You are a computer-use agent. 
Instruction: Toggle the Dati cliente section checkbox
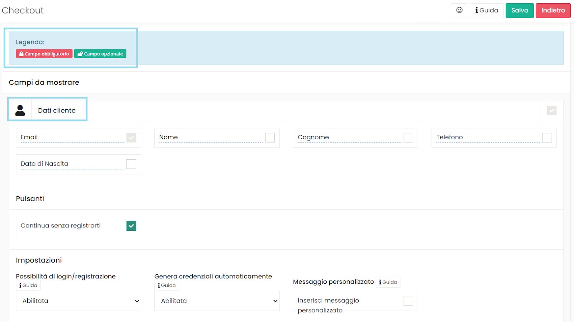552,110
